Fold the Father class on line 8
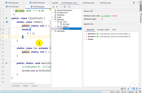The height and width of the screenshot is (93, 142). [10, 22]
